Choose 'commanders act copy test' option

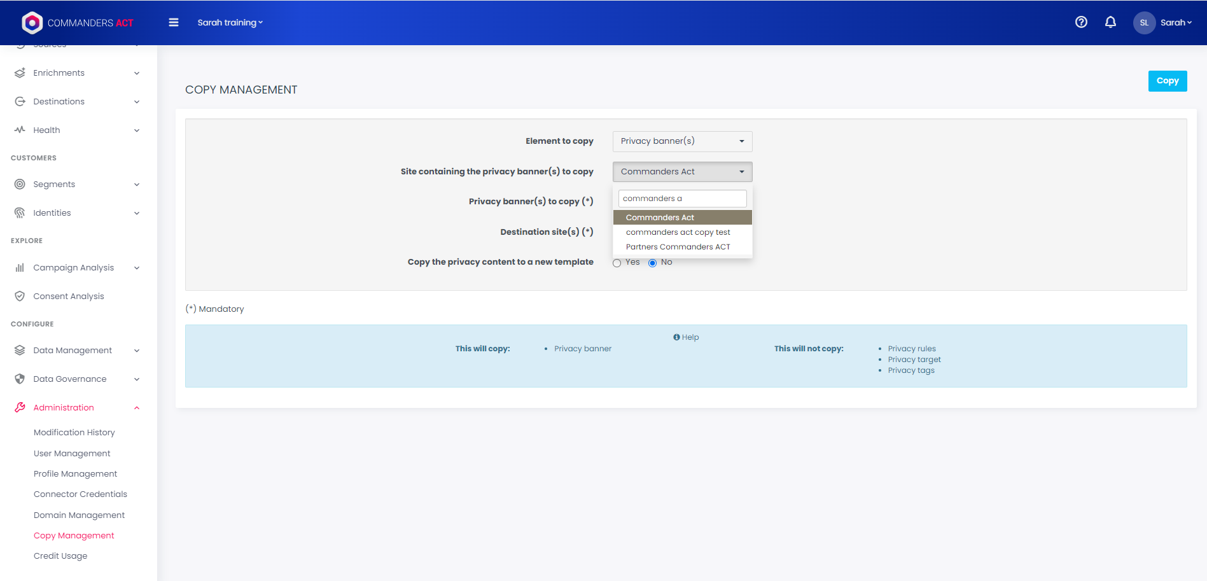pos(678,232)
